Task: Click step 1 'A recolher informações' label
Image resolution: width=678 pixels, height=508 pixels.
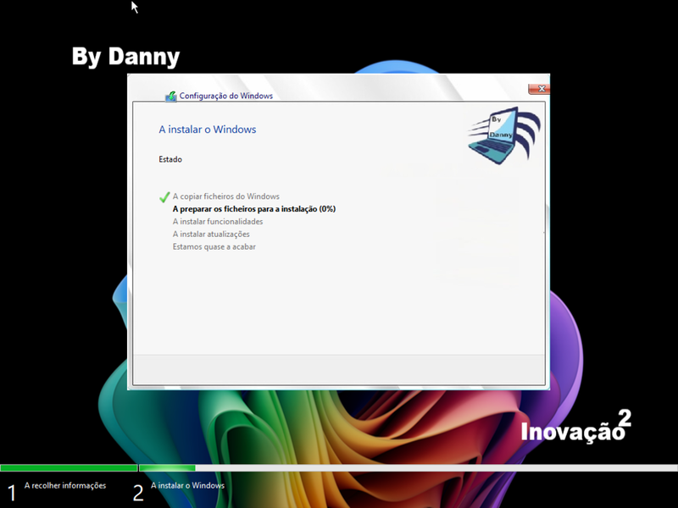Action: (65, 485)
